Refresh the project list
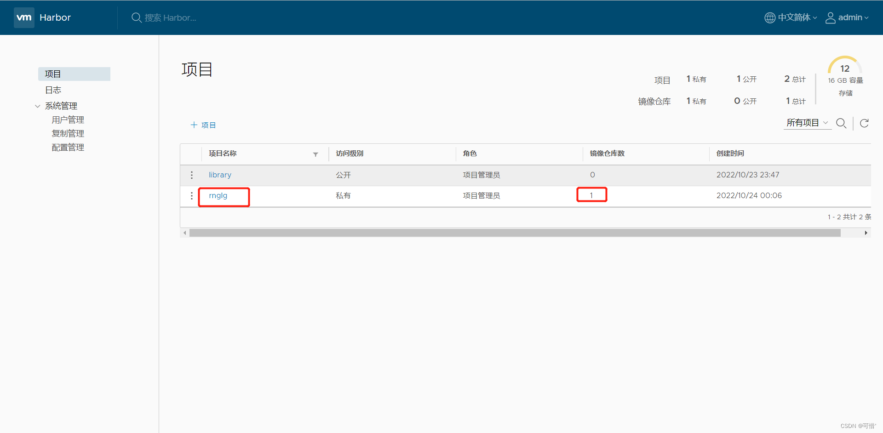Viewport: 883px width, 433px height. pyautogui.click(x=864, y=123)
